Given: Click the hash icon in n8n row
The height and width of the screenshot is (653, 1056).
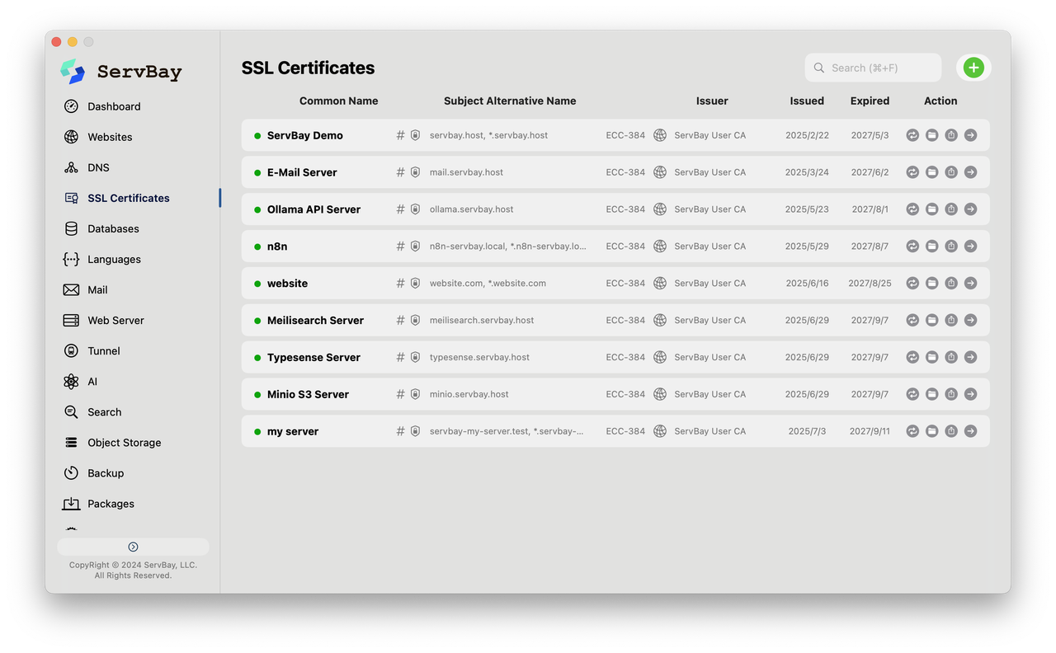Looking at the screenshot, I should point(400,246).
